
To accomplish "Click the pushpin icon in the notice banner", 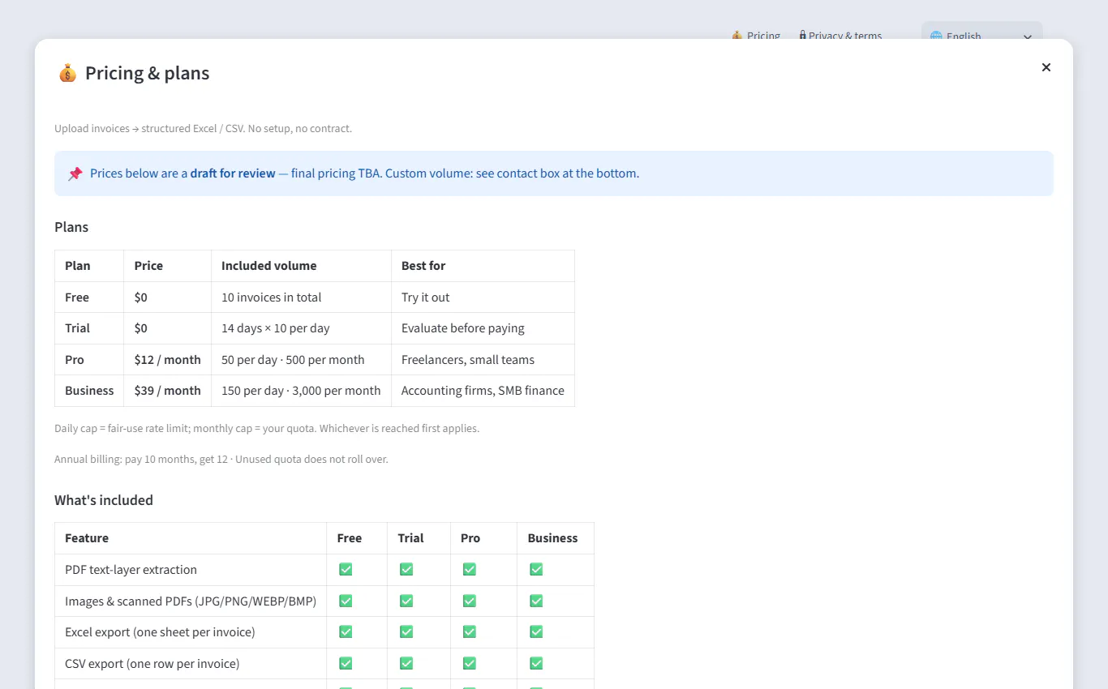I will point(75,173).
